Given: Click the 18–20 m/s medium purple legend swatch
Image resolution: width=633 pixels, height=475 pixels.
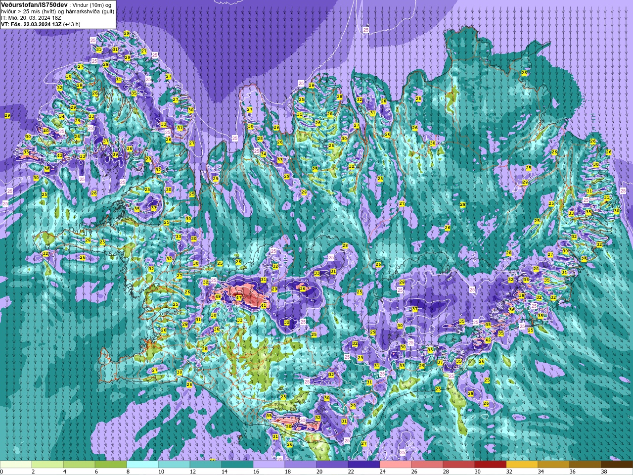Looking at the screenshot, I should pyautogui.click(x=301, y=465).
